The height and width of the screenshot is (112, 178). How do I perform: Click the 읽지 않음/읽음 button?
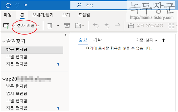pos(150,26)
